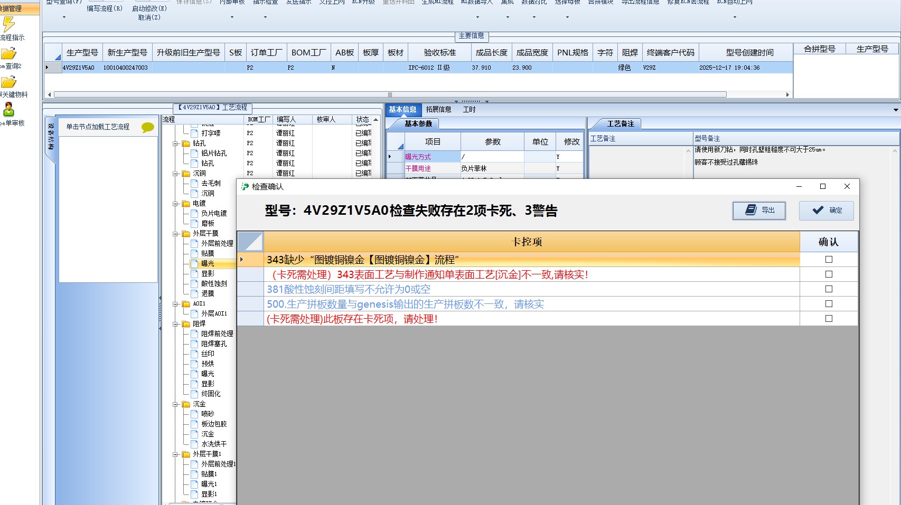The height and width of the screenshot is (505, 901).
Task: Click the document icon beside 阻焊前处理
Action: 194,334
